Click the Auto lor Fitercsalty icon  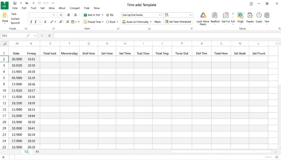point(124,22)
